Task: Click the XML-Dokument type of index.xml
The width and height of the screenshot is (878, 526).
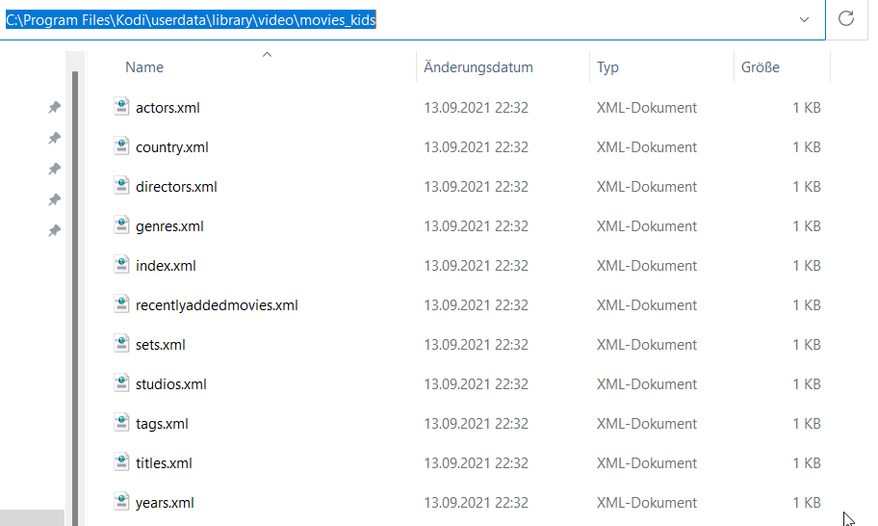Action: pyautogui.click(x=647, y=266)
